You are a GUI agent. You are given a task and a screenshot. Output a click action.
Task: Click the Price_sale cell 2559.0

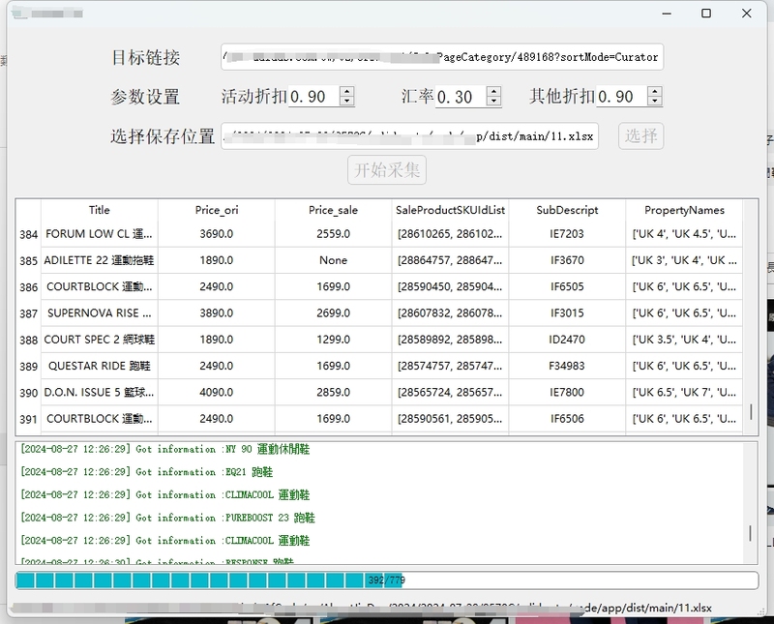pyautogui.click(x=333, y=234)
